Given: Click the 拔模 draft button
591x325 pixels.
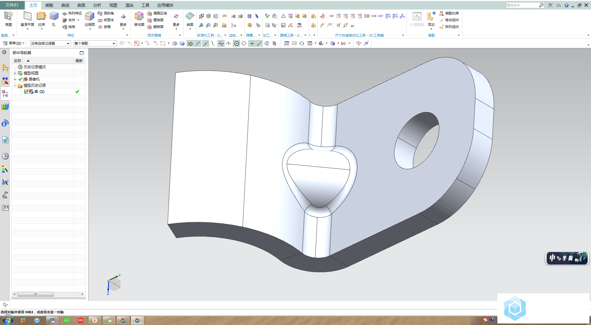Looking at the screenshot, I should tap(104, 27).
